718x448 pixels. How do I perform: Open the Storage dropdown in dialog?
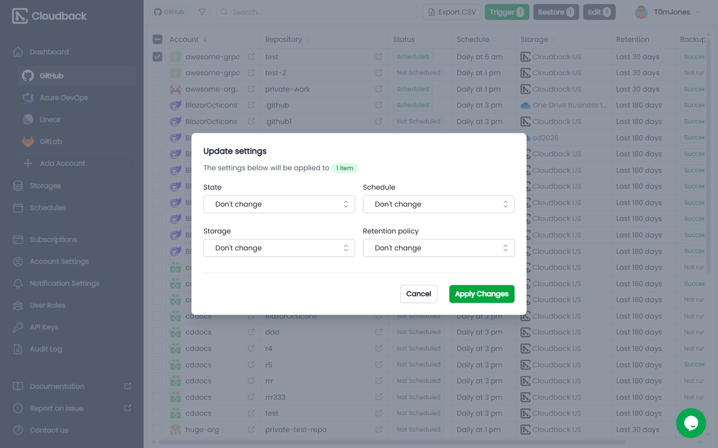(279, 248)
